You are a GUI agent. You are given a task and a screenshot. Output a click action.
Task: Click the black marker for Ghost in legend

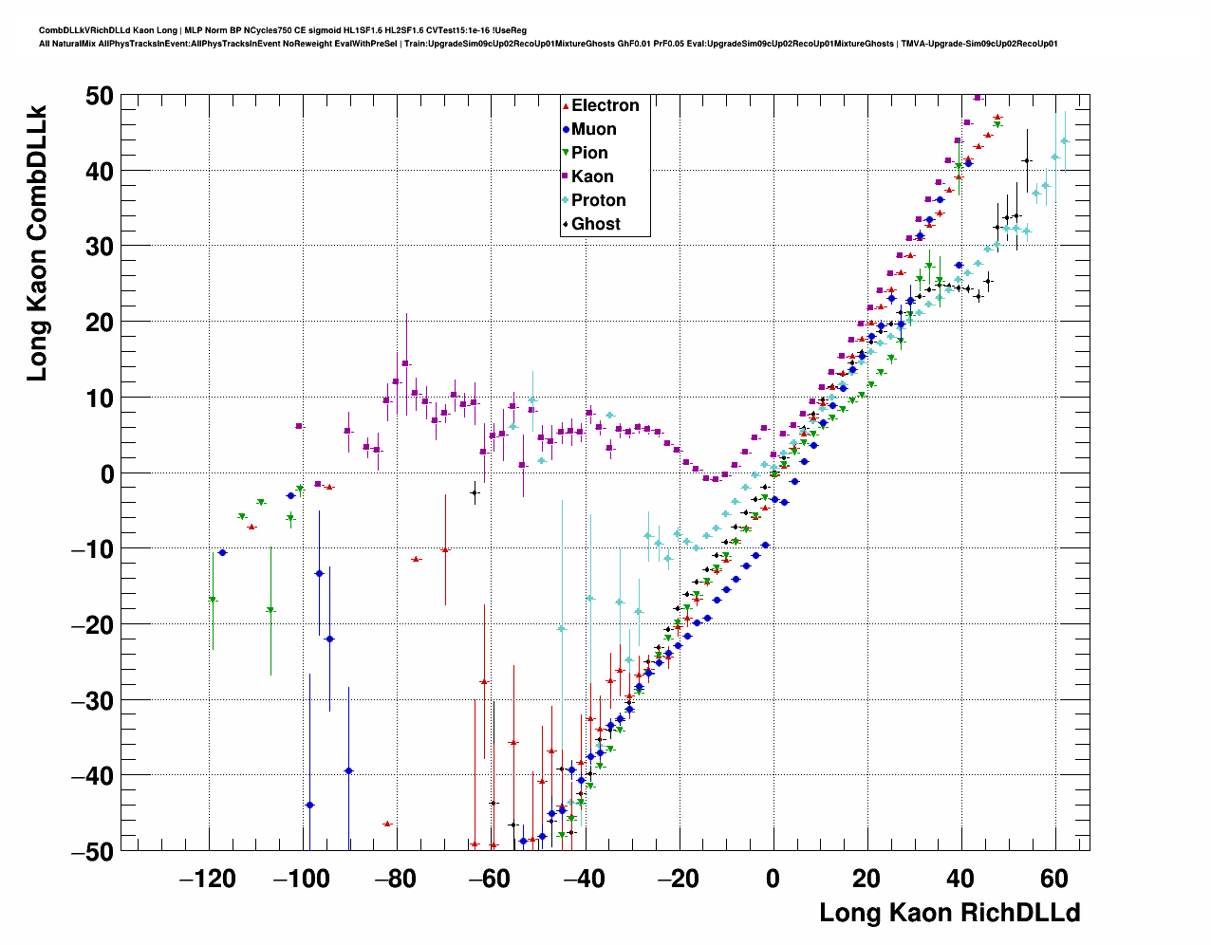click(x=566, y=224)
